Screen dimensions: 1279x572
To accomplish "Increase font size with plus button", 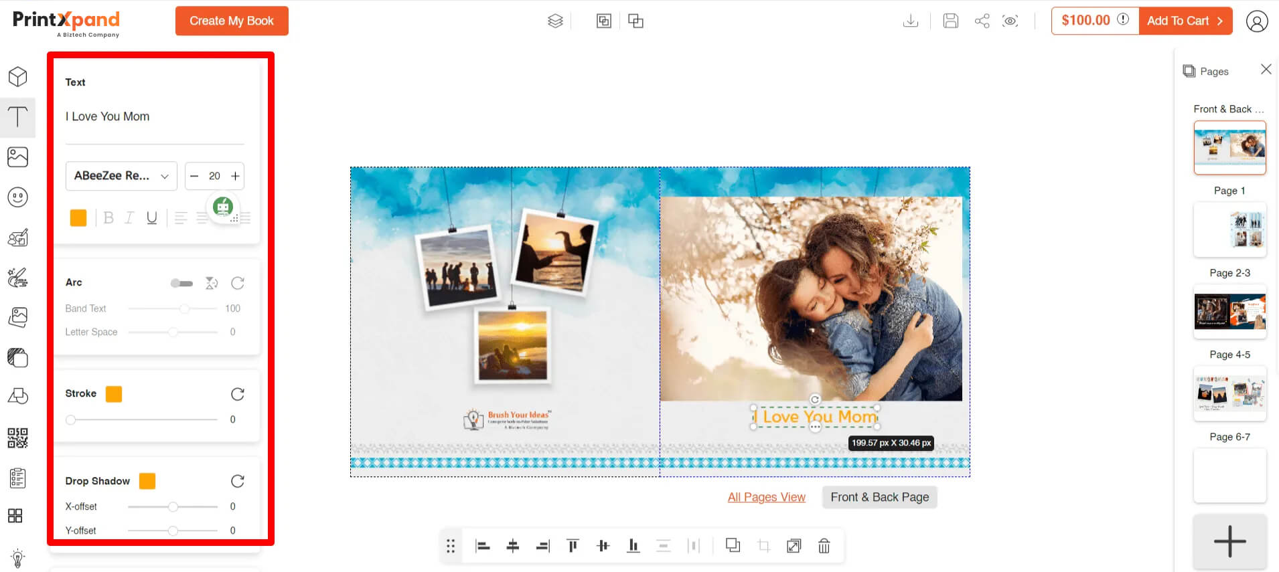I will tap(235, 176).
